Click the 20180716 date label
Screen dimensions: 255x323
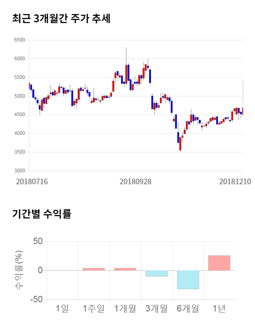coord(32,181)
